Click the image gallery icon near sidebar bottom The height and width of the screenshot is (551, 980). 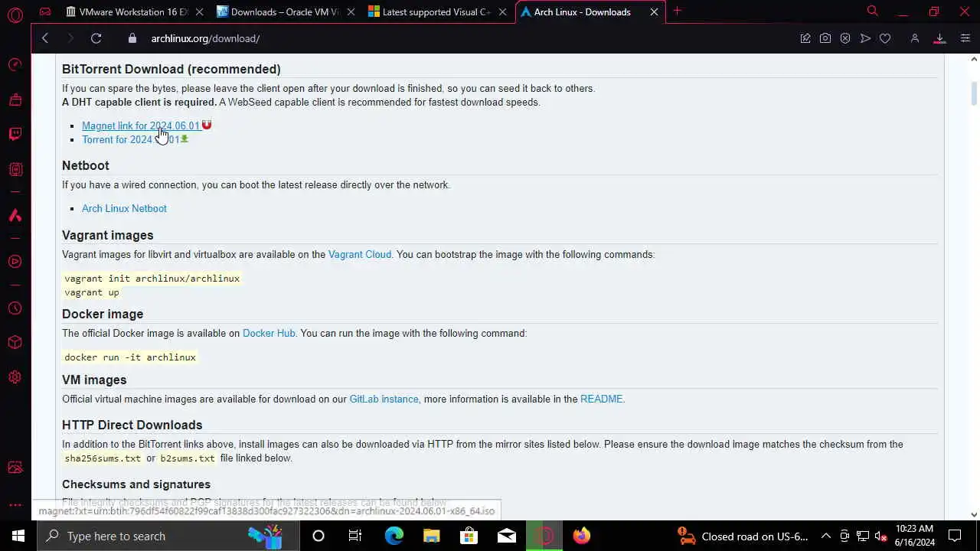click(x=15, y=468)
